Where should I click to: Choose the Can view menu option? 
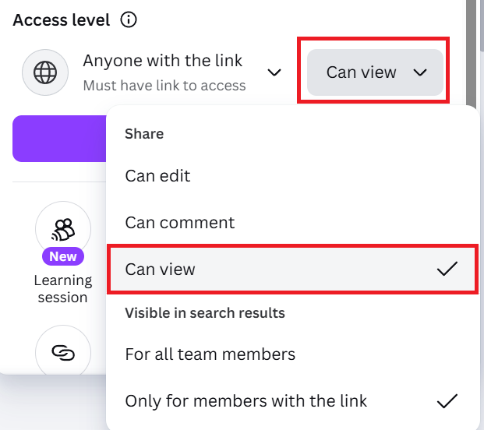tap(160, 270)
